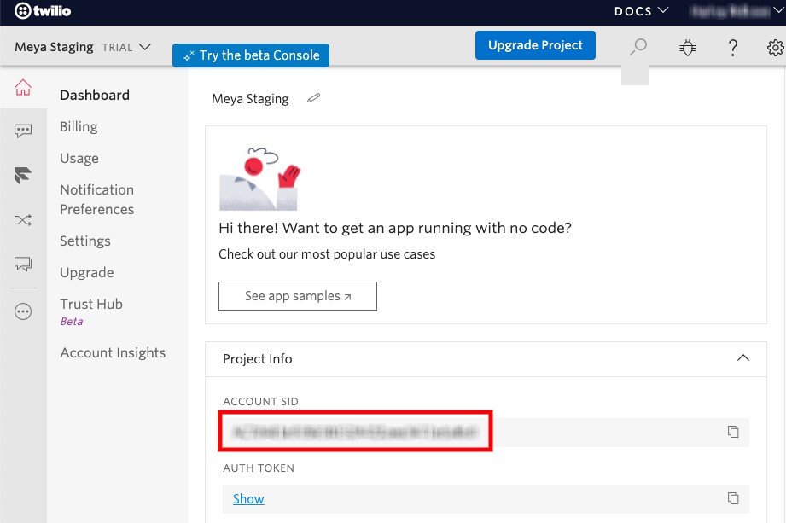
Task: Click the waving chef illustration
Action: coord(259,179)
